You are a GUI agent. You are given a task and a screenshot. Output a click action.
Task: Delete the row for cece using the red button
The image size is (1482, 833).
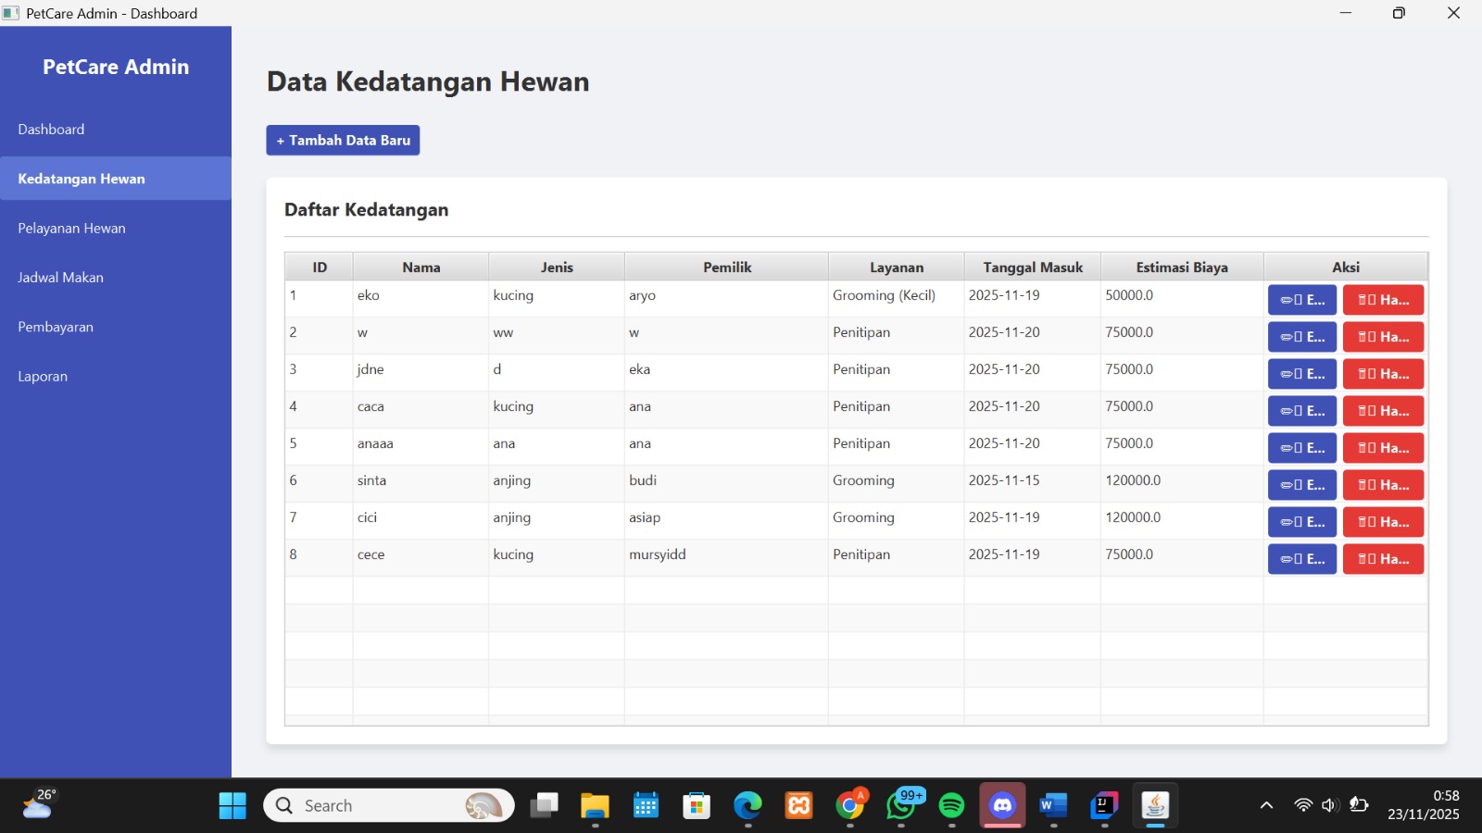pyautogui.click(x=1383, y=559)
